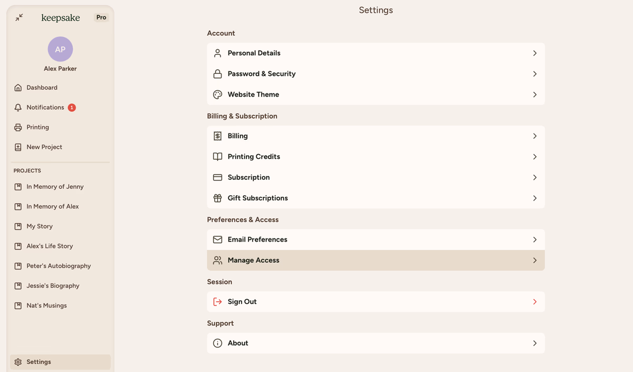
Task: Click the Pro plan badge
Action: pyautogui.click(x=101, y=17)
